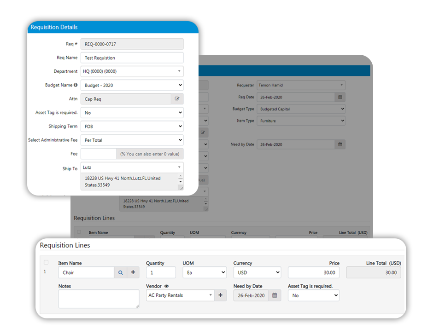445x329 pixels.
Task: Click the Budget Name info icon
Action: coord(76,85)
